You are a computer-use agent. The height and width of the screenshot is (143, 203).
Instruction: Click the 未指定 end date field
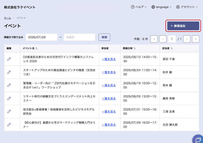[x=79, y=37]
